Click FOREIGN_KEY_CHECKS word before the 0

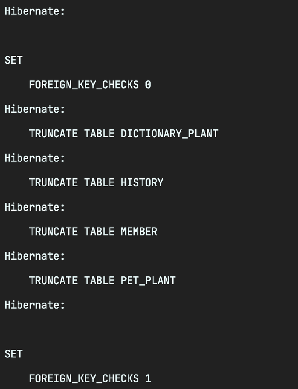[84, 85]
